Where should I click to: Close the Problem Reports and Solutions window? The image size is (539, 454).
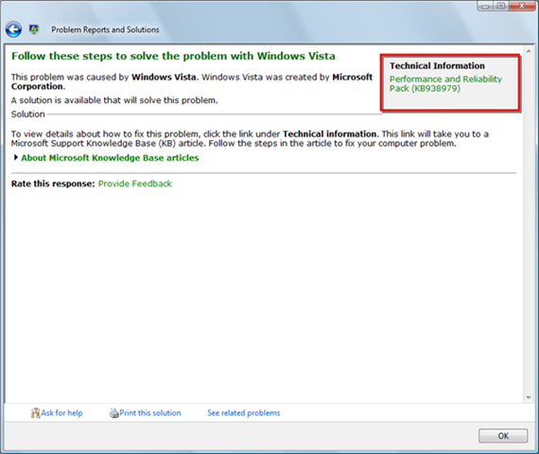point(522,6)
